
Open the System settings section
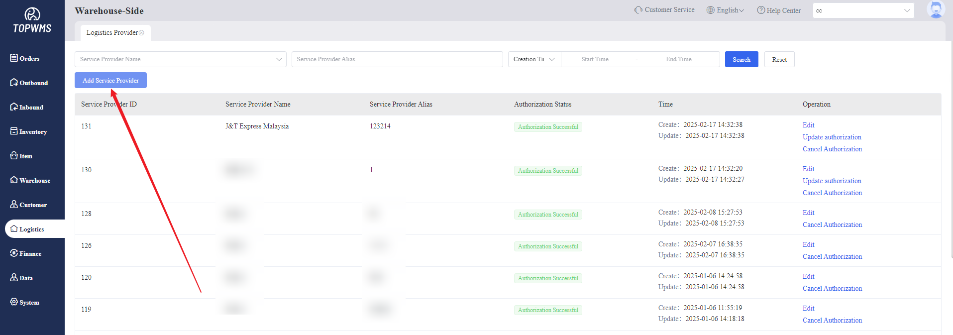click(24, 302)
